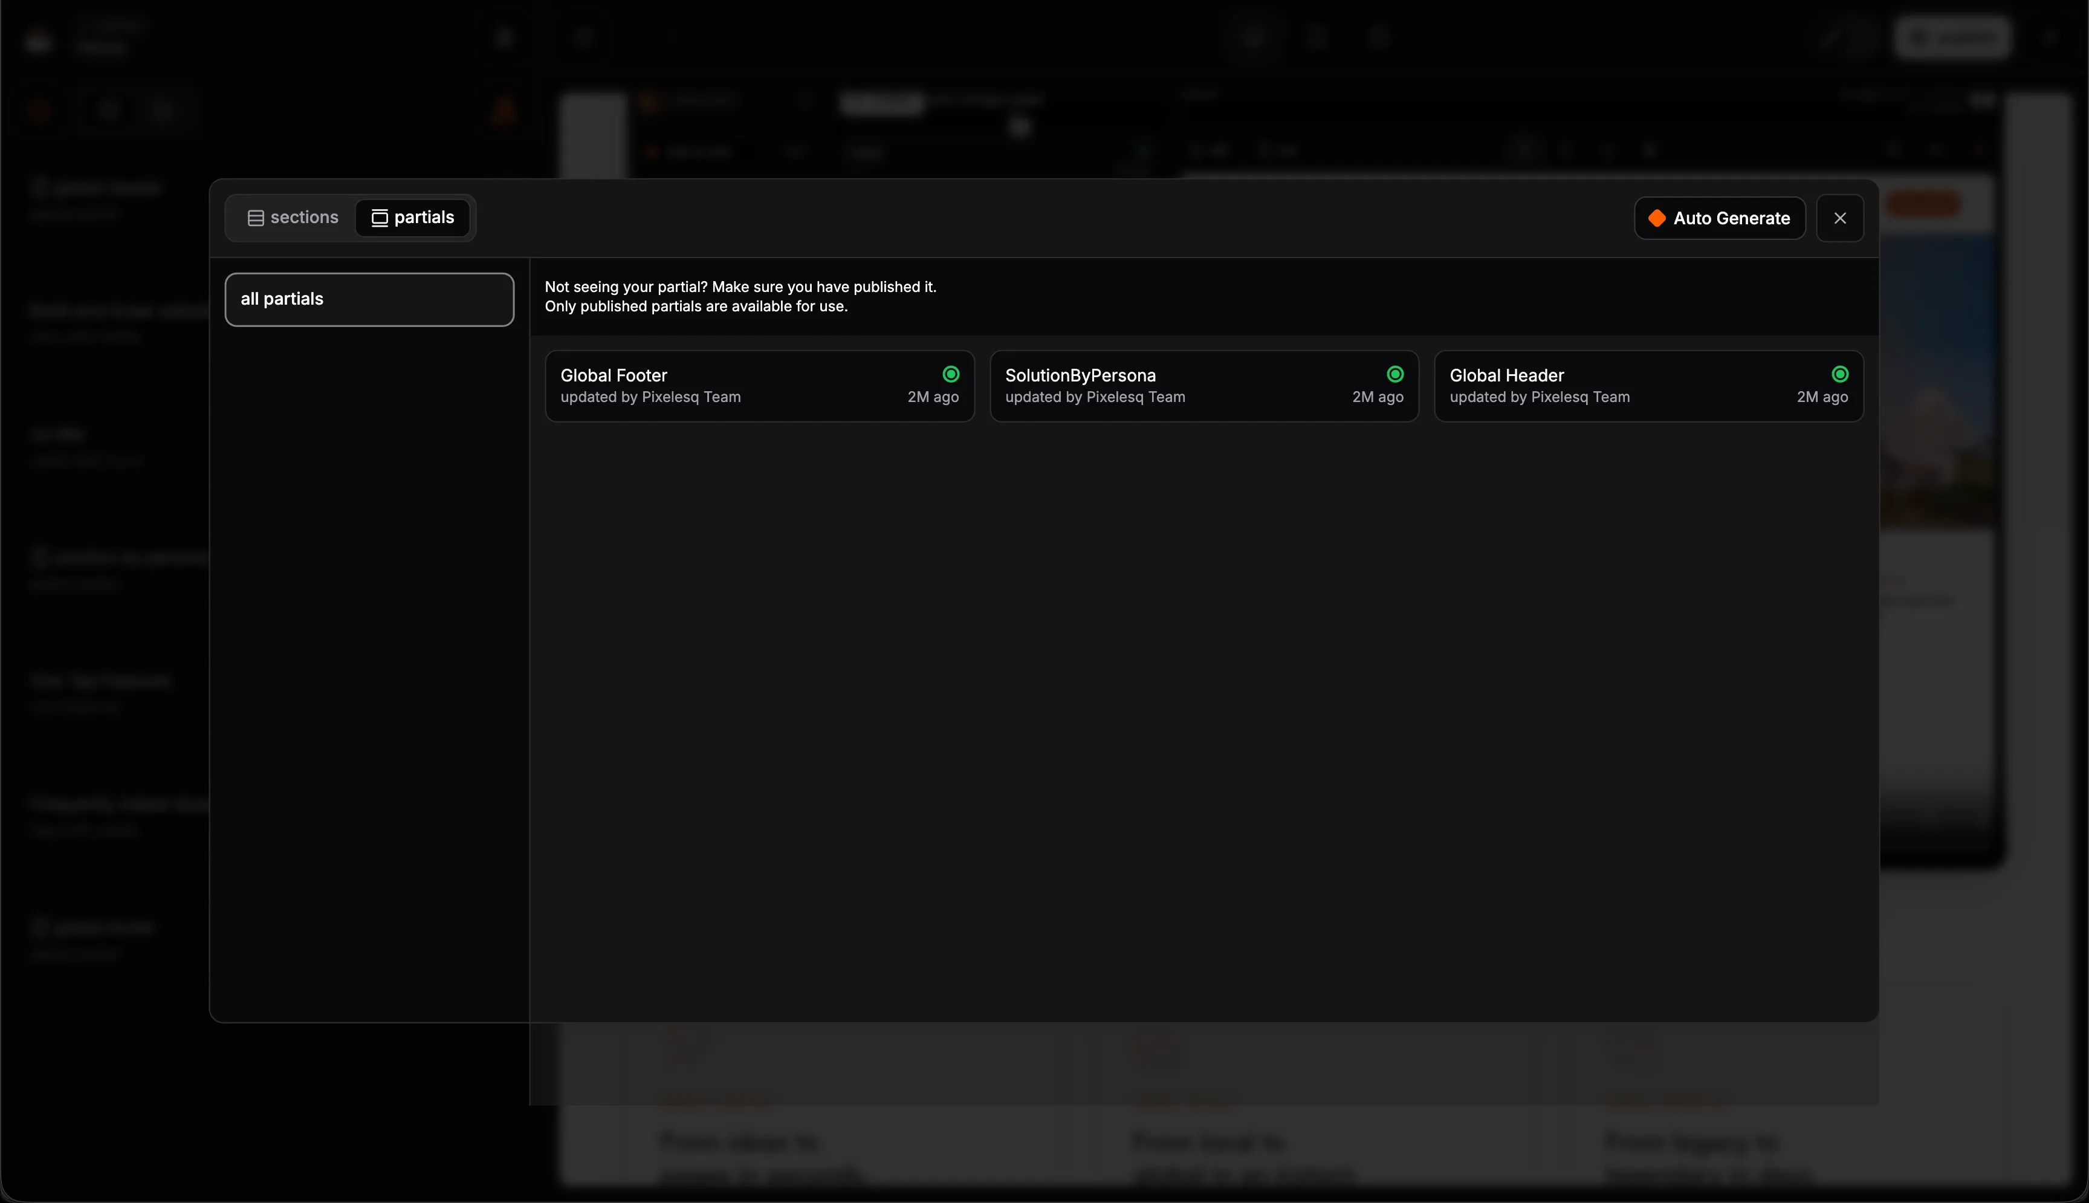Click Global Footer's green published indicator

point(951,374)
